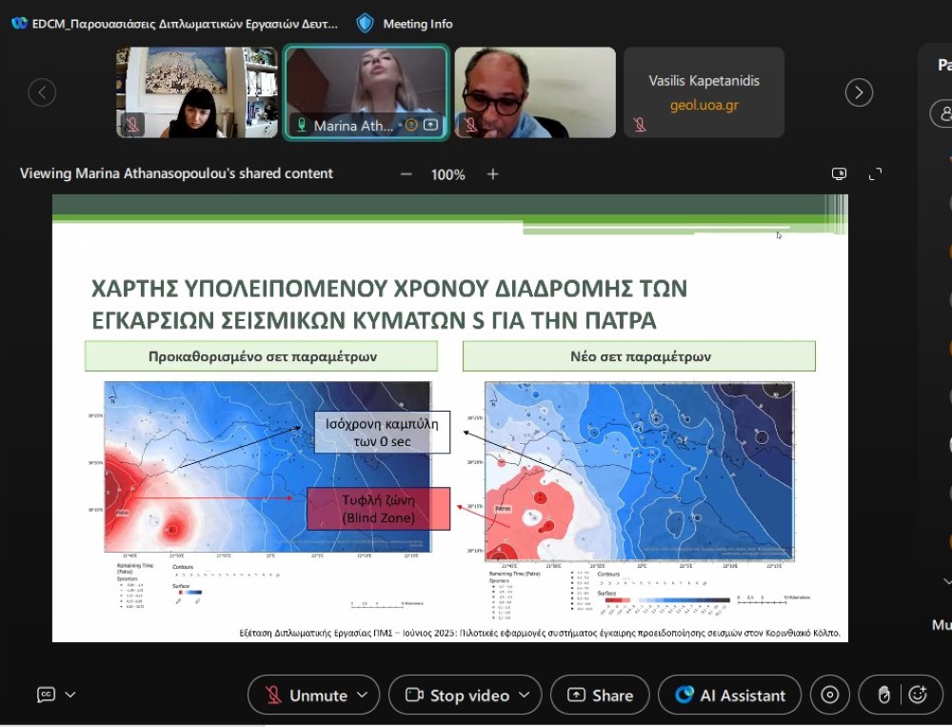Viewport: 952px width, 727px height.
Task: Zoom in shared content with plus icon
Action: pos(492,174)
